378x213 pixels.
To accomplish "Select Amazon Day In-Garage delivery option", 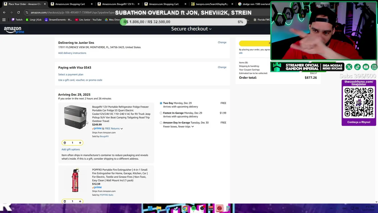I will (161, 123).
